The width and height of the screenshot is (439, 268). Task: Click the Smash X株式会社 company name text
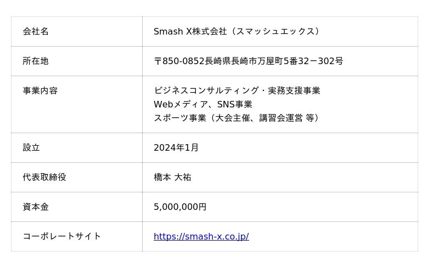(190, 32)
